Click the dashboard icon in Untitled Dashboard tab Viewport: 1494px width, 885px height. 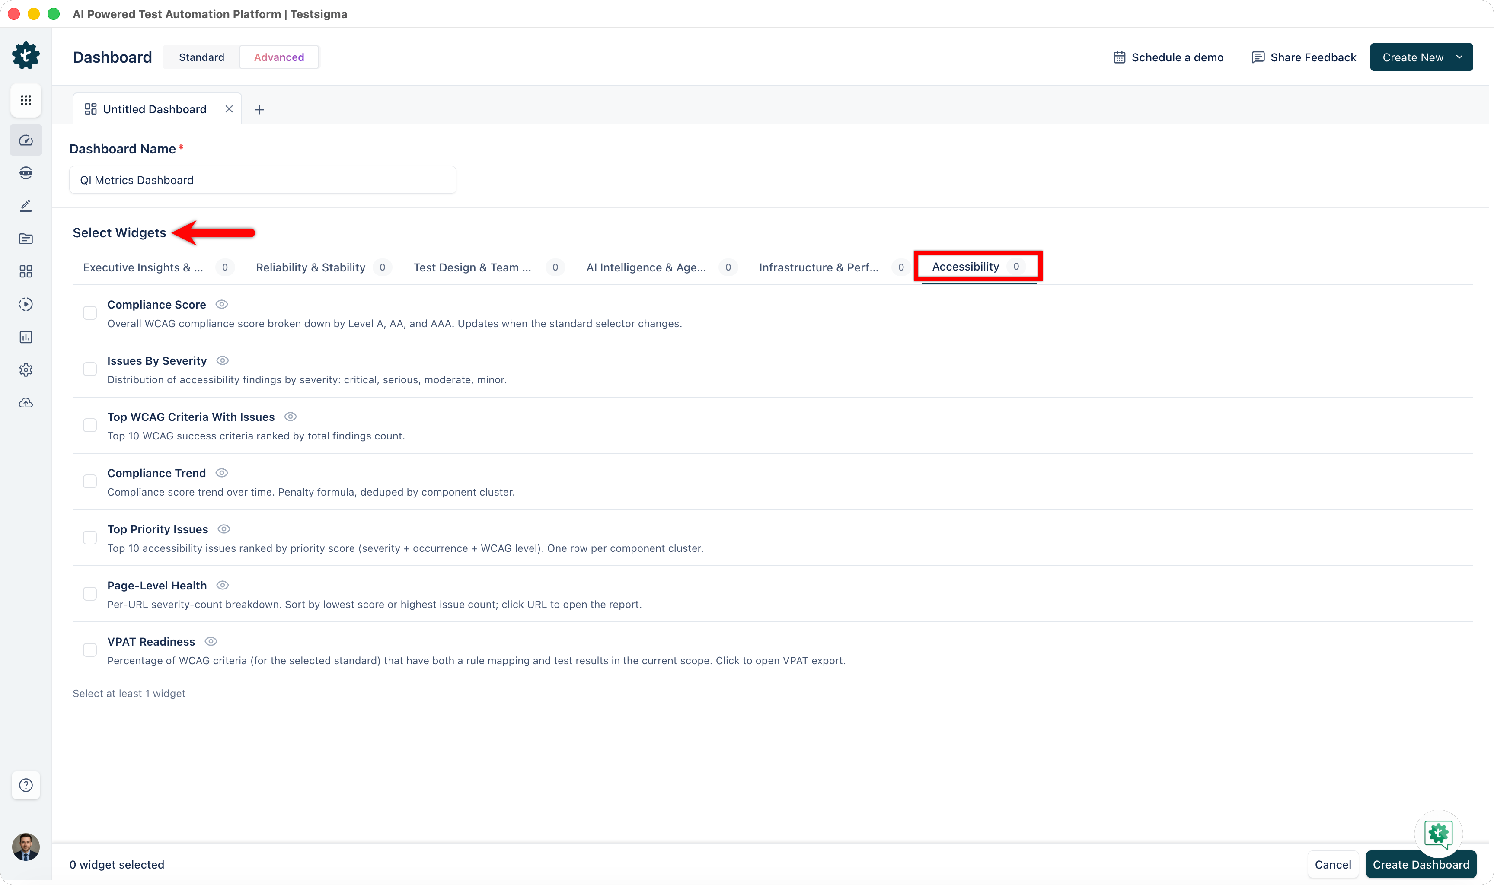[91, 109]
